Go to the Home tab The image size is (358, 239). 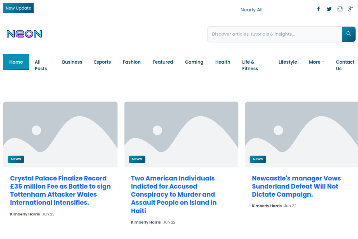tap(16, 62)
